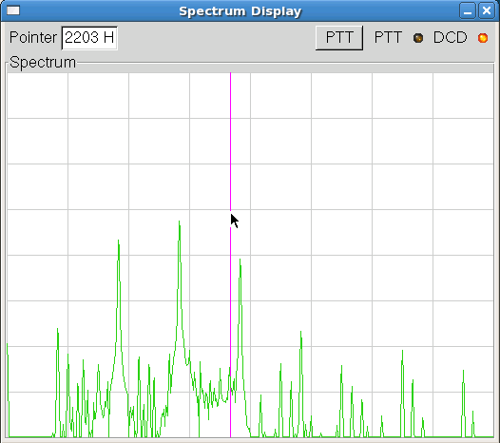Minimize the Spectrum Display window
This screenshot has height=443, width=500.
468,11
